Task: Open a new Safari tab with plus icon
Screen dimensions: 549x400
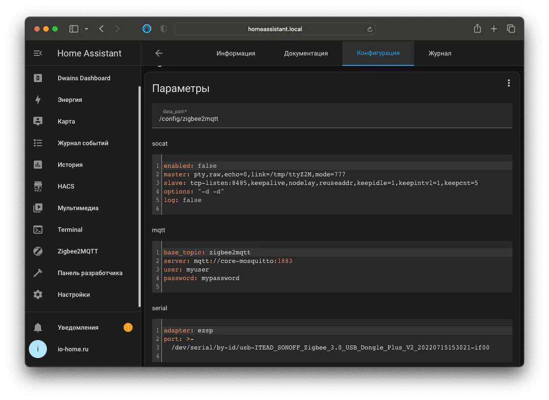Action: click(494, 29)
